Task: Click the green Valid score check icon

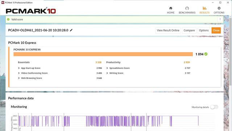Action: pyautogui.click(x=8, y=19)
